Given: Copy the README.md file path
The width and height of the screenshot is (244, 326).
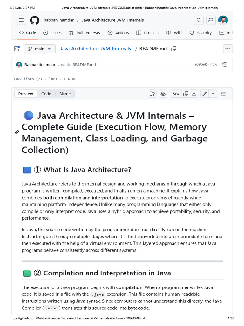Looking at the screenshot, I should tap(174, 49).
